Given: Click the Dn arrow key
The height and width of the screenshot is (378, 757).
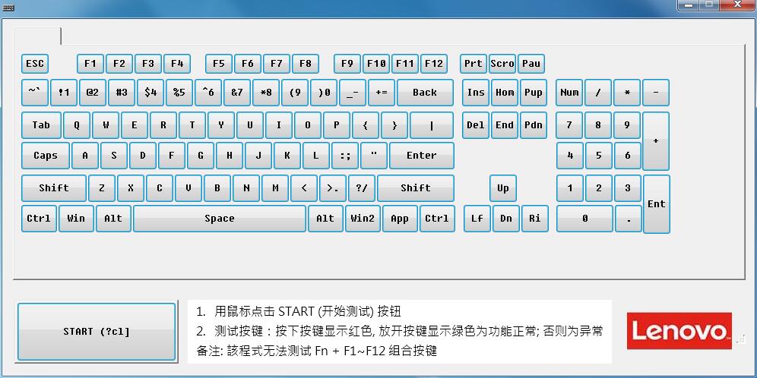Looking at the screenshot, I should coord(506,219).
